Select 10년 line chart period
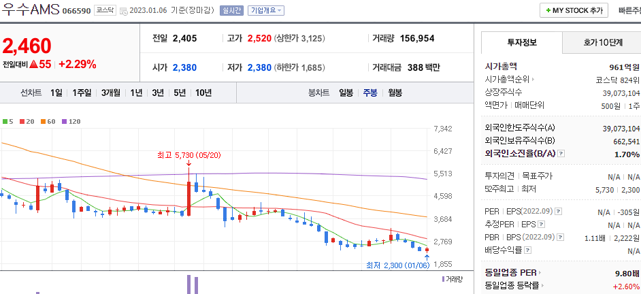 tap(203, 93)
